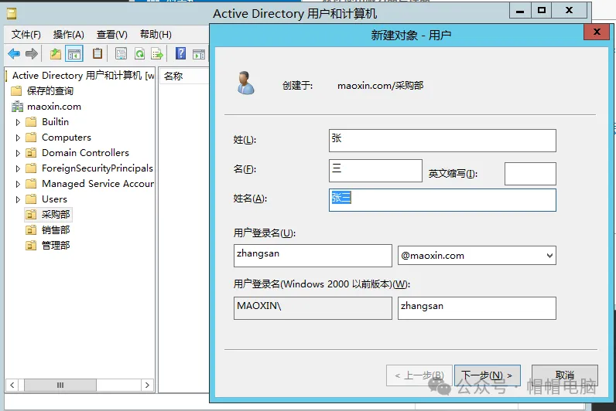The width and height of the screenshot is (616, 411).
Task: Click the folder Up one level icon
Action: coord(55,53)
